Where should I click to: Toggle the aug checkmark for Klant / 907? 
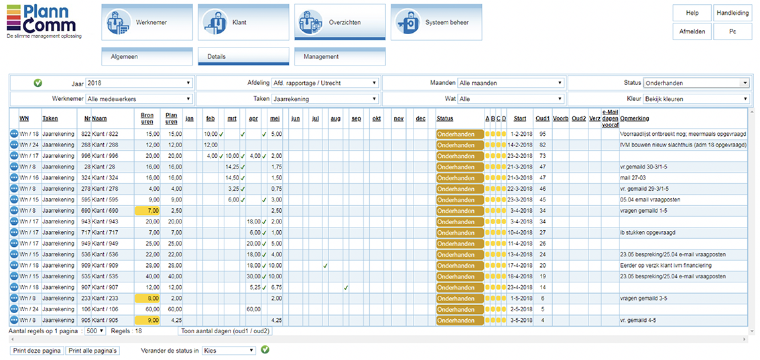[x=346, y=287]
